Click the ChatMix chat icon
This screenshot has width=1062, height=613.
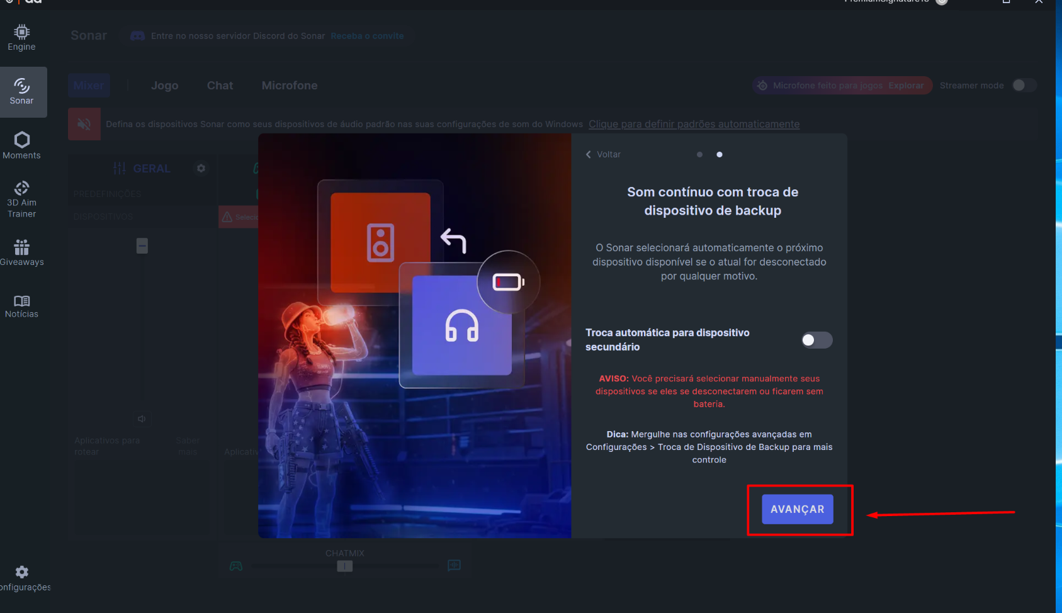(x=454, y=565)
